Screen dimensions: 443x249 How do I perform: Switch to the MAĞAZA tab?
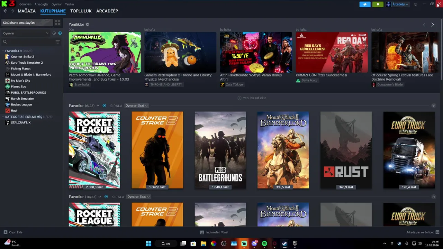point(27,11)
